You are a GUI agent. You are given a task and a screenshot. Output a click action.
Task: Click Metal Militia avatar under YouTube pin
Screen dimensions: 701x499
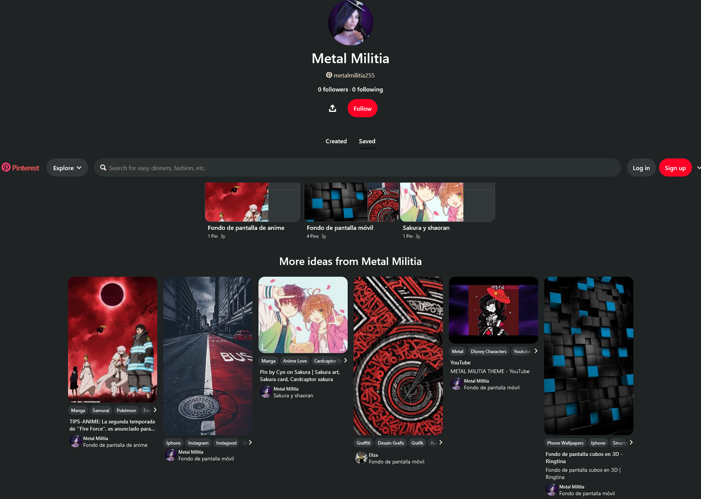pyautogui.click(x=456, y=384)
